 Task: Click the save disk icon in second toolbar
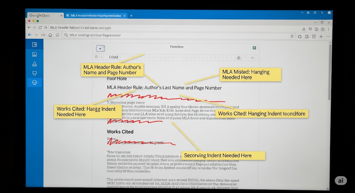click(x=307, y=37)
